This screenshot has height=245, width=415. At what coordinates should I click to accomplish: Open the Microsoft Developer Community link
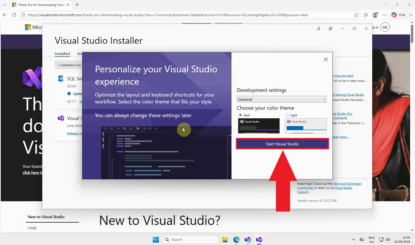point(347,184)
